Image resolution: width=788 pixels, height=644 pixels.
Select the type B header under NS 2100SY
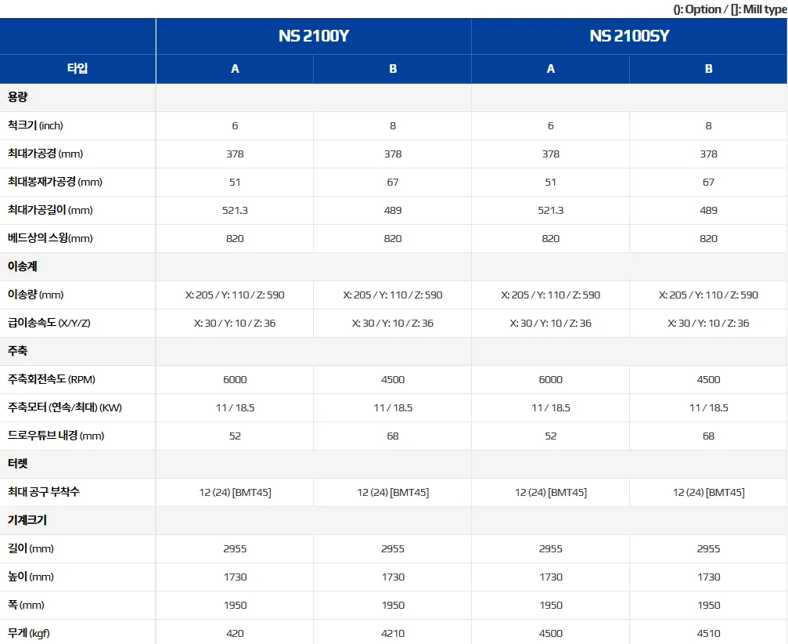click(709, 69)
